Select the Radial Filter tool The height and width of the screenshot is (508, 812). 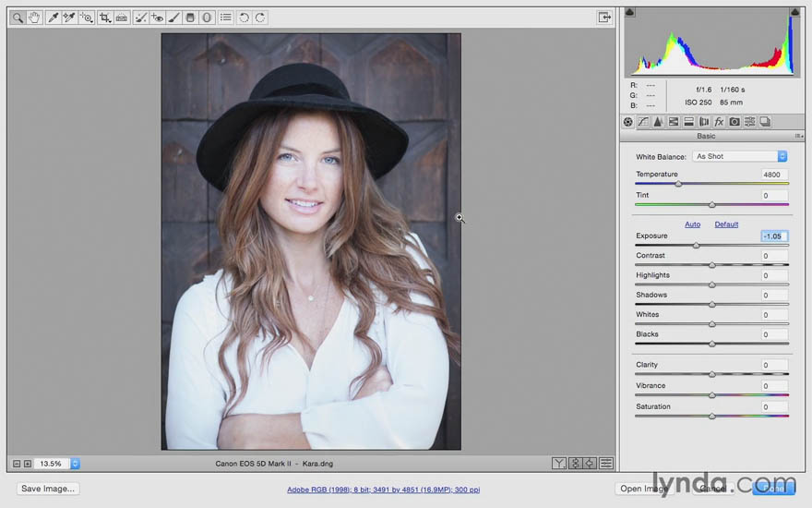click(207, 18)
